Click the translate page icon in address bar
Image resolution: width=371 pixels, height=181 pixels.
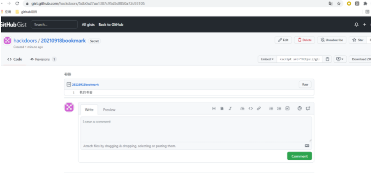click(330, 3)
